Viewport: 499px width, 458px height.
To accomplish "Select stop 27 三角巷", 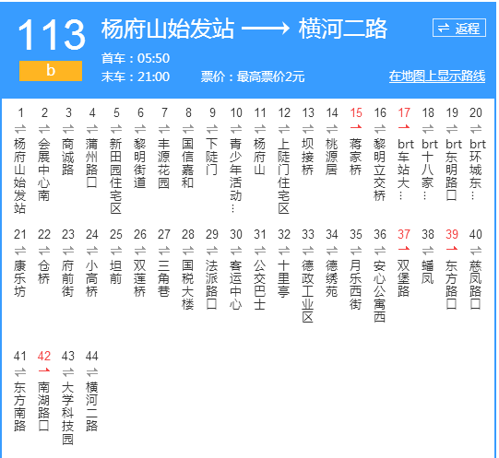I will coord(164,278).
